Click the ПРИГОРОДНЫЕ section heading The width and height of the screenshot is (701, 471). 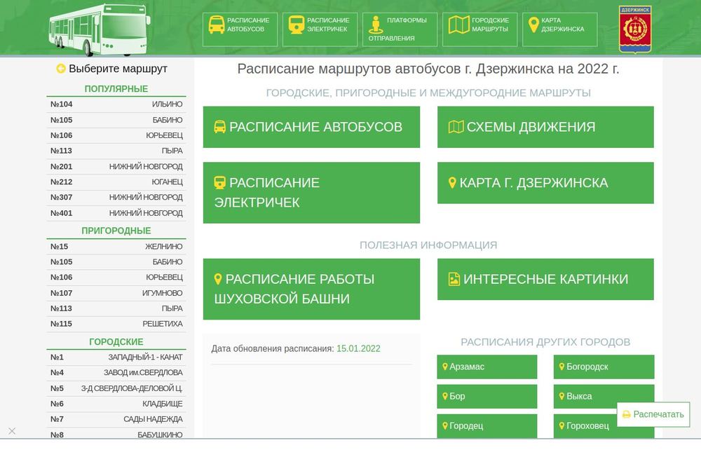pos(116,231)
